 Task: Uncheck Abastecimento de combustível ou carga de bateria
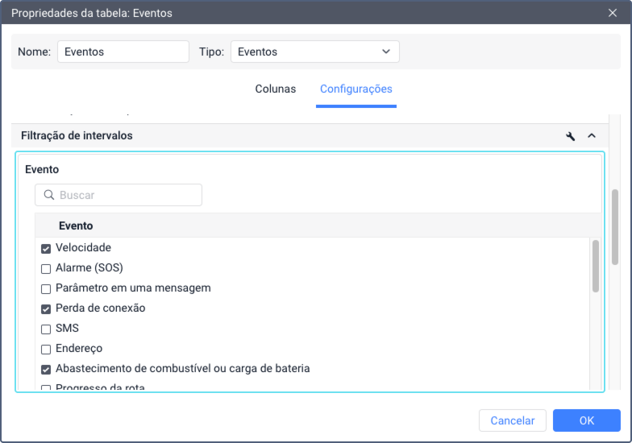pos(46,369)
